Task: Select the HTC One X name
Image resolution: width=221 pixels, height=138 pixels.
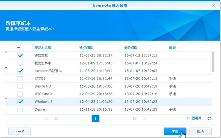Action: [44, 94]
